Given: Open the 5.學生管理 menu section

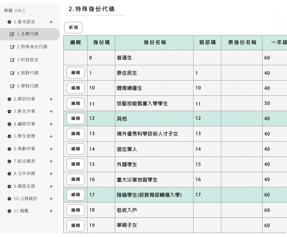Looking at the screenshot, I should 24,136.
